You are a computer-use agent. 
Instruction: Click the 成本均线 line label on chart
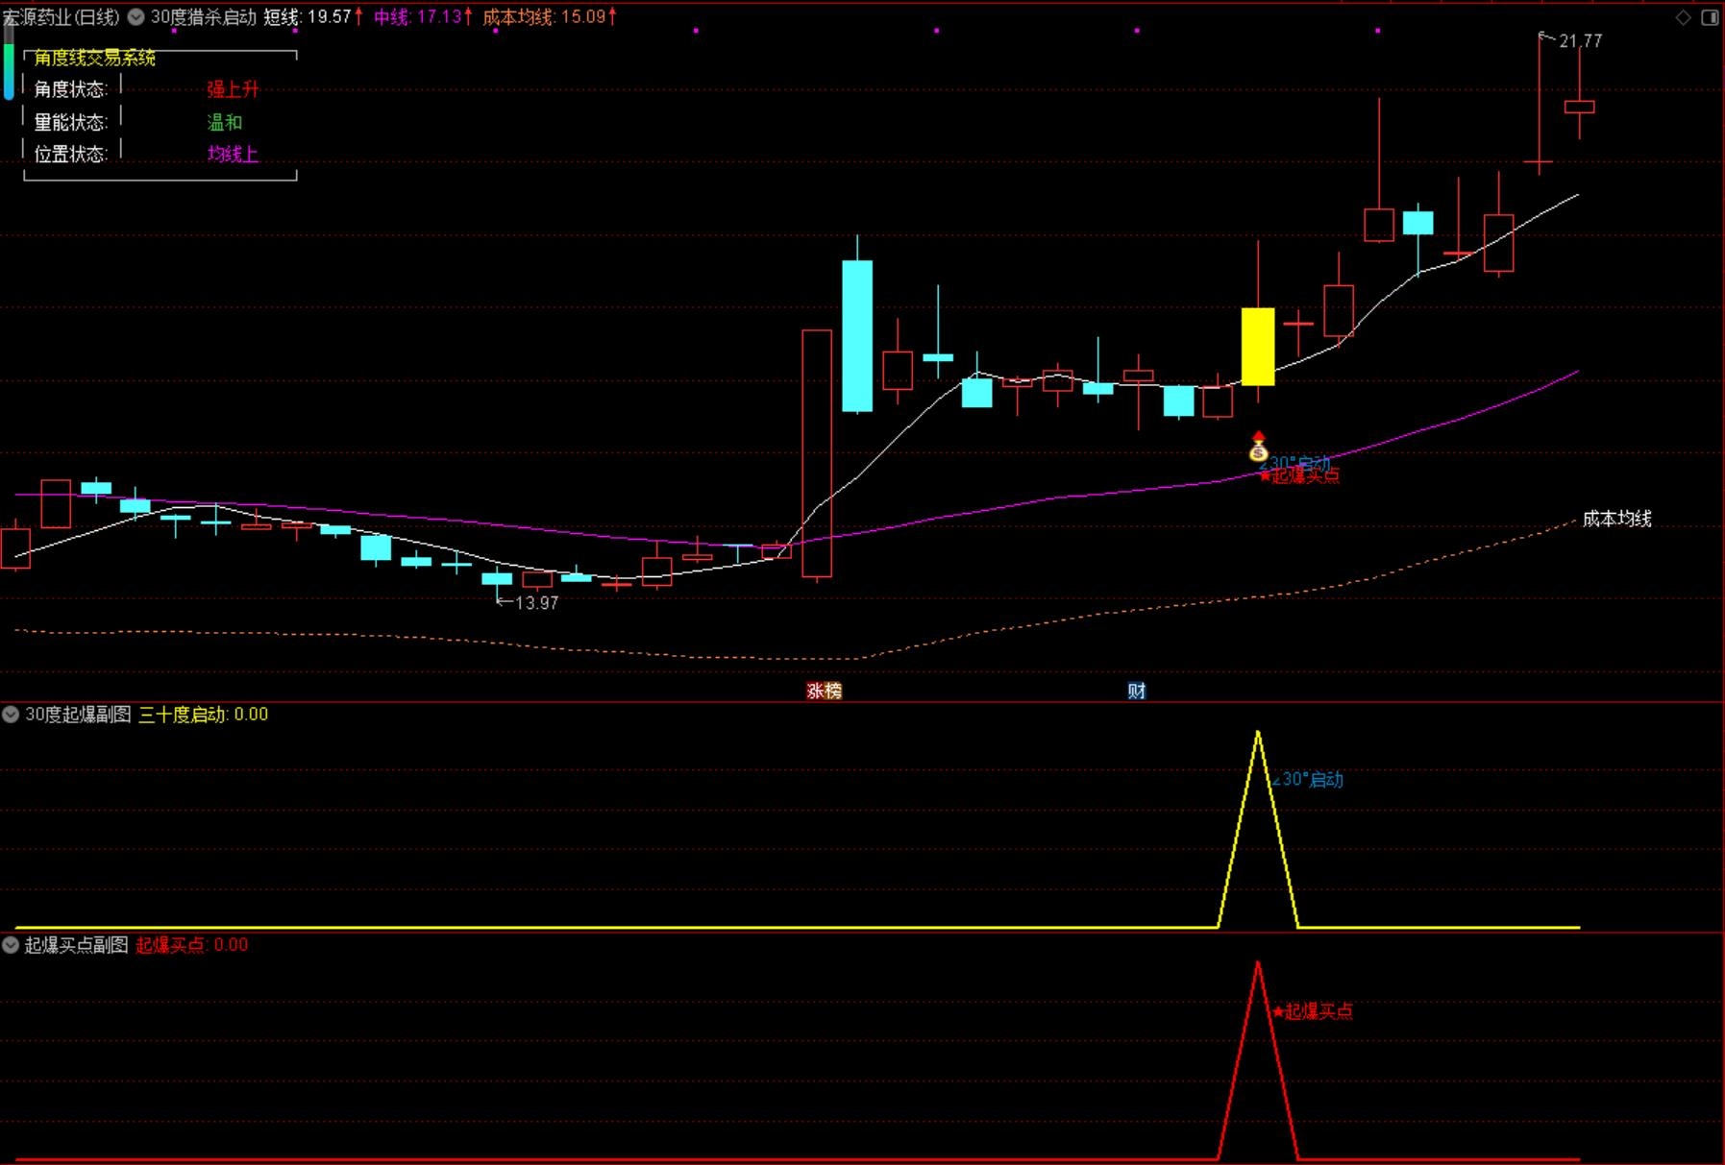tap(1617, 519)
